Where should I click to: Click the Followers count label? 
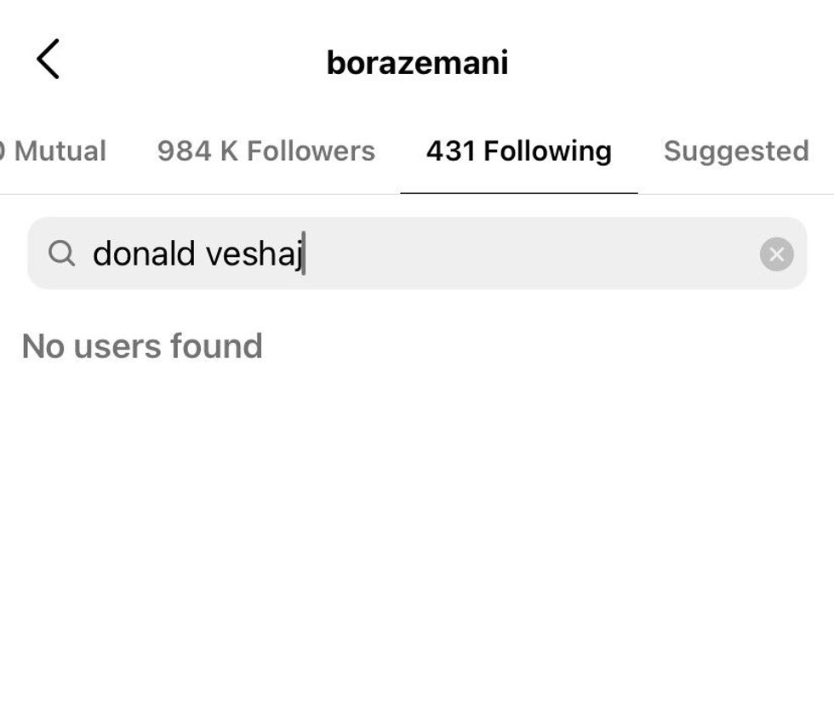[x=265, y=151]
